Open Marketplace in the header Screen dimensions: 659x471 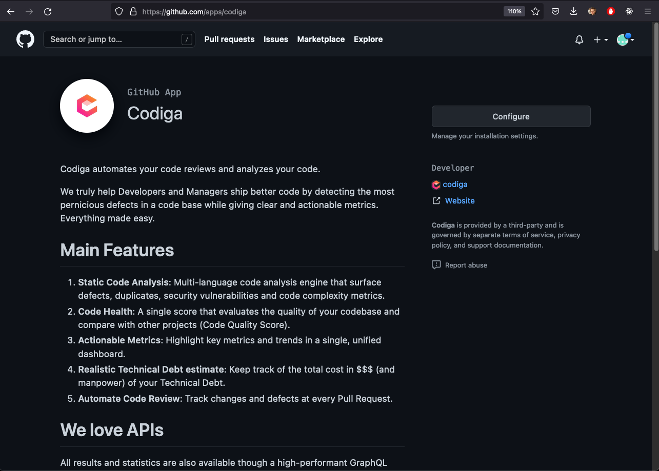pos(321,39)
